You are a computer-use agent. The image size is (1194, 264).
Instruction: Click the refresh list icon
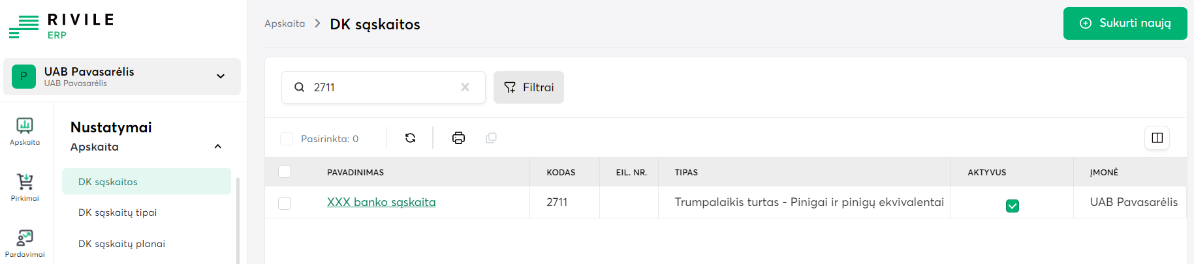point(410,138)
